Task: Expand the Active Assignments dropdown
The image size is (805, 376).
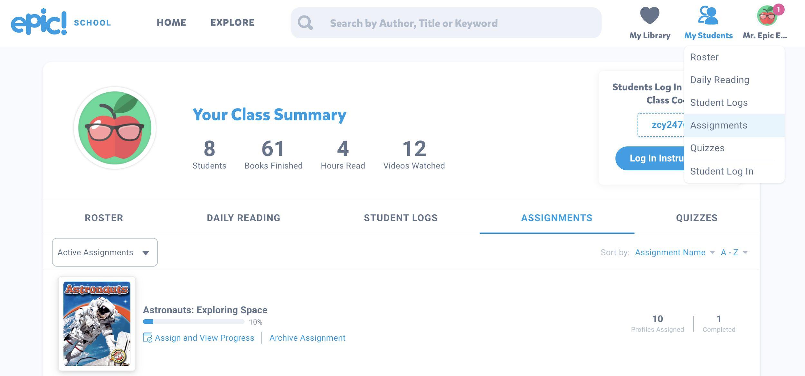Action: point(105,252)
